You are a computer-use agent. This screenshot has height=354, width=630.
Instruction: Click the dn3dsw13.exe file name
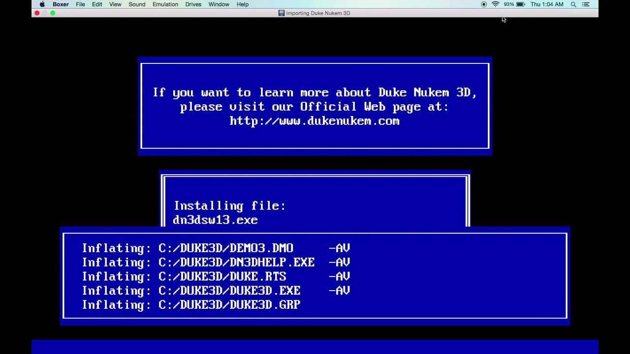coord(216,220)
